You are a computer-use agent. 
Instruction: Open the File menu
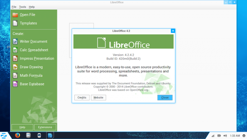pyautogui.click(x=14, y=7)
